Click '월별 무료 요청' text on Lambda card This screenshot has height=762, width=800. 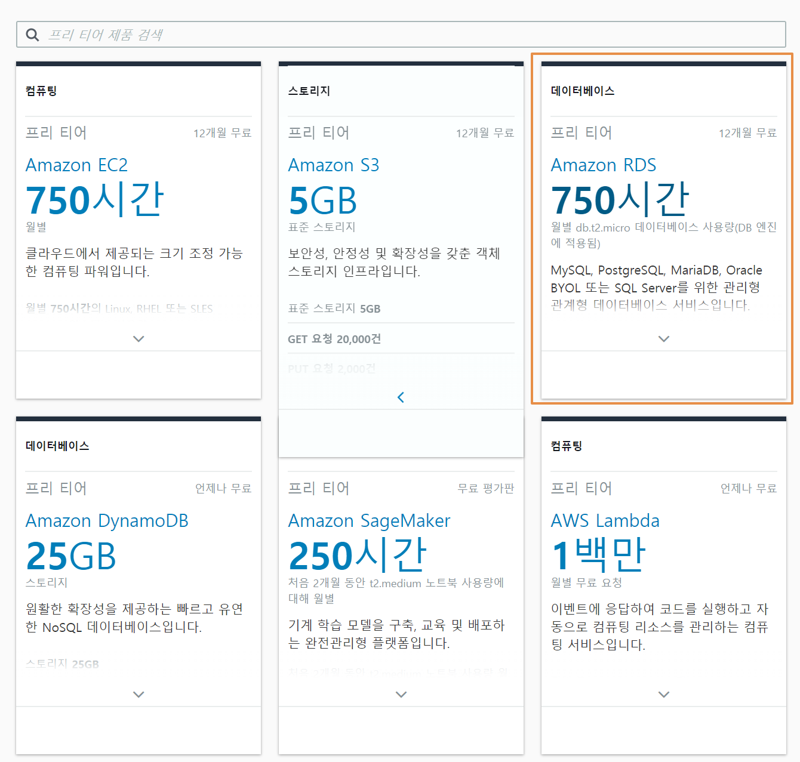pos(587,582)
